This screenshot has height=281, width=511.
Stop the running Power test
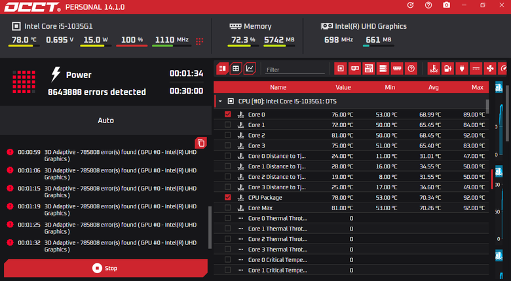click(105, 268)
